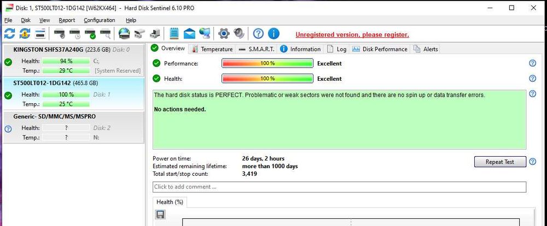This screenshot has width=547, height=226.
Task: Click the computer drive icon before the notepad icon
Action: (x=155, y=34)
